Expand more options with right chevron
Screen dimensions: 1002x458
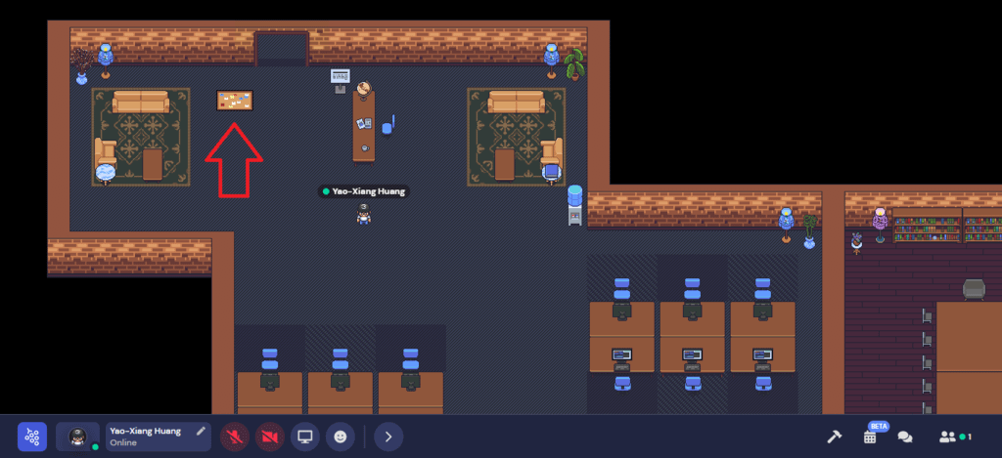tap(387, 437)
